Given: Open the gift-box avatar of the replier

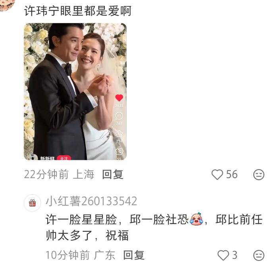Looking at the screenshot, I should coord(32,203).
